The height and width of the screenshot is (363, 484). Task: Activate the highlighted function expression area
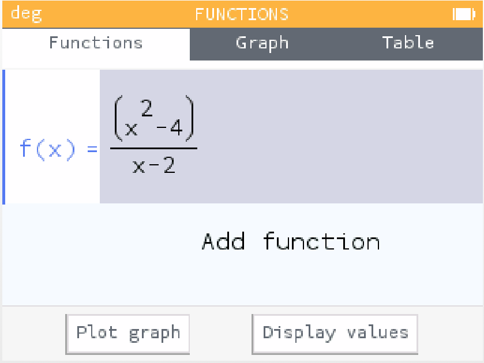[260, 137]
